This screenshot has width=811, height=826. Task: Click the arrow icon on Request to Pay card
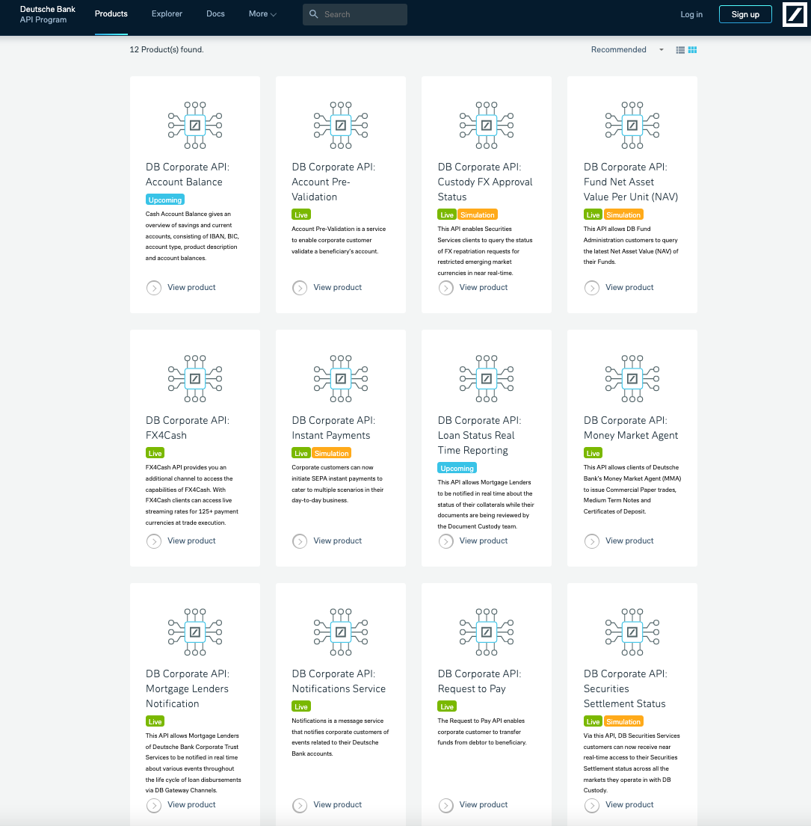click(x=445, y=805)
